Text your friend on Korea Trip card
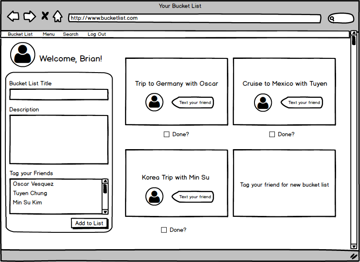 (x=192, y=196)
